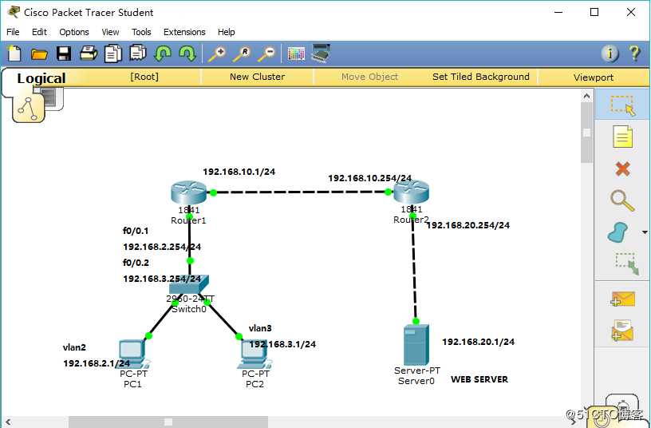Click the Undo green arrow icon

[162, 53]
